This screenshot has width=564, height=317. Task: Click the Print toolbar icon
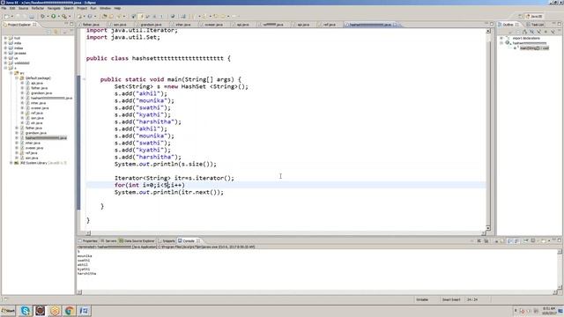click(x=32, y=16)
